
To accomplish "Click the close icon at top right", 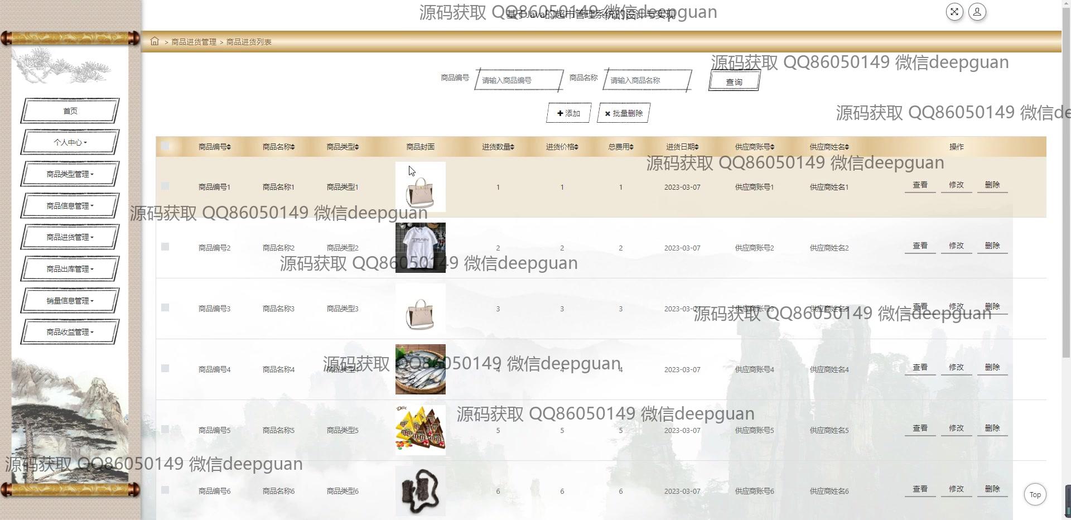I will tap(954, 12).
